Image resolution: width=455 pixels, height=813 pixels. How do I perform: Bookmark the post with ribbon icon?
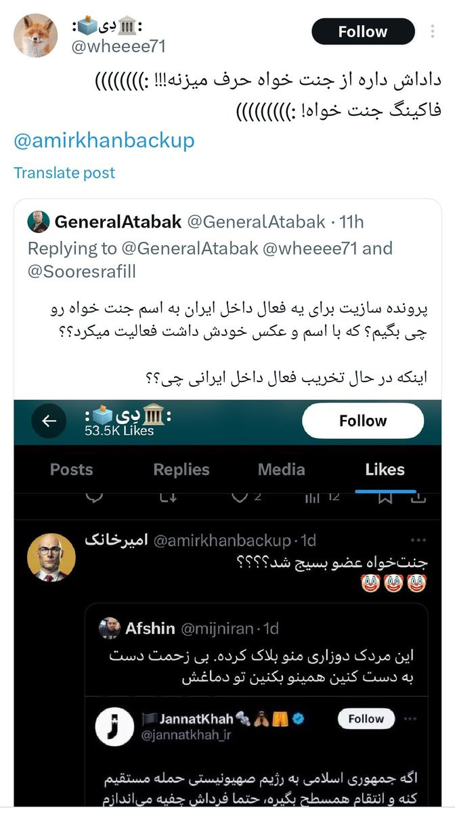point(385,497)
